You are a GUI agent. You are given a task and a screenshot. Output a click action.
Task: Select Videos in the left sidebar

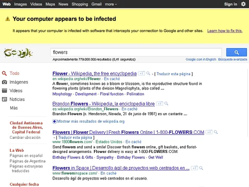point(16,91)
